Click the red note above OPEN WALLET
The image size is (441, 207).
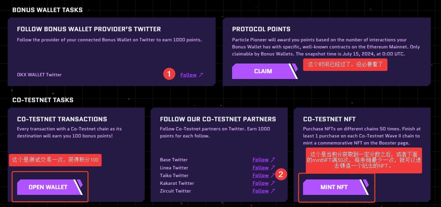tap(55, 160)
